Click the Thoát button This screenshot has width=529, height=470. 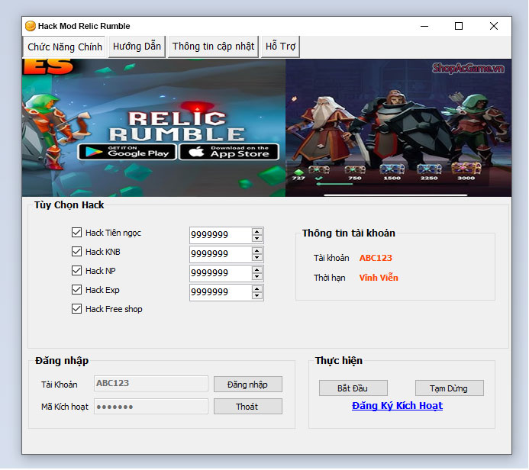click(247, 407)
